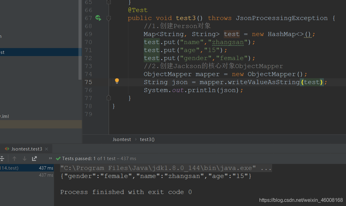The image size is (346, 206).
Task: Collapse the test3 method fold marker
Action: coord(109,18)
